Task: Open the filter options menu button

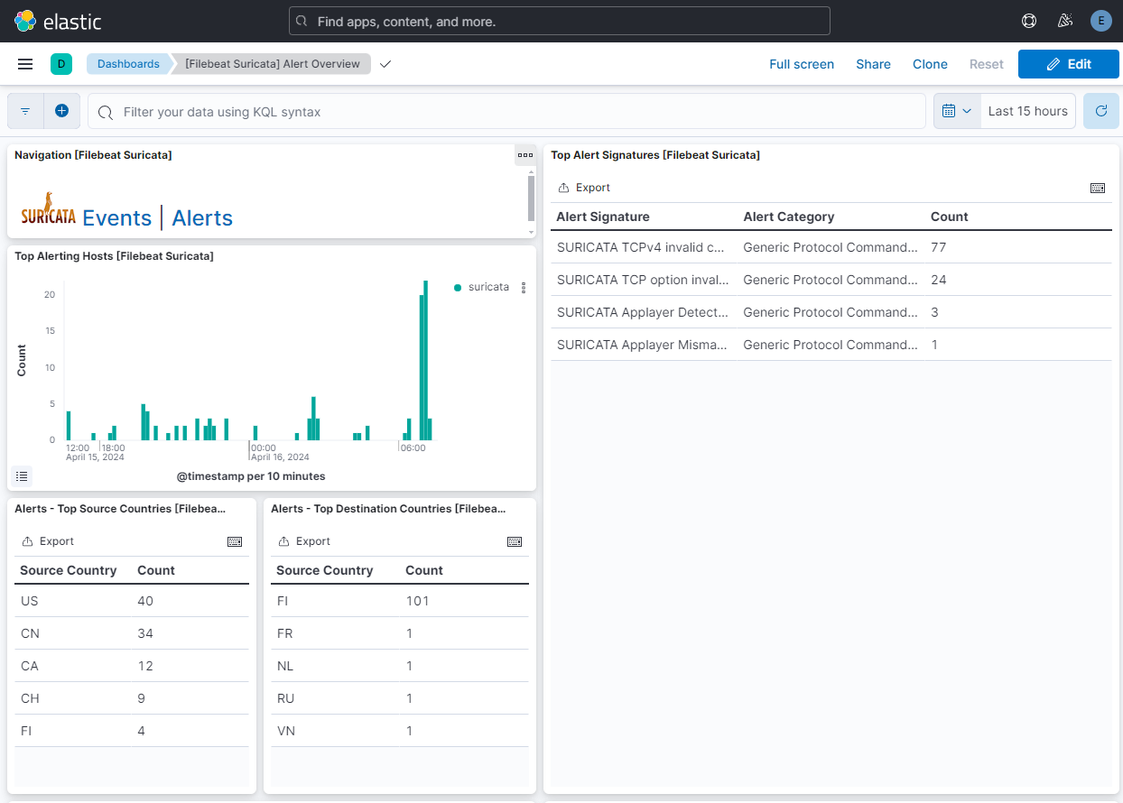Action: [x=25, y=111]
